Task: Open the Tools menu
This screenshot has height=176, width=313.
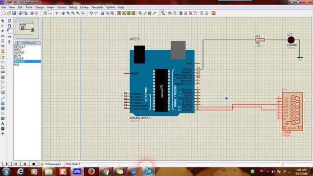Action: point(29,7)
